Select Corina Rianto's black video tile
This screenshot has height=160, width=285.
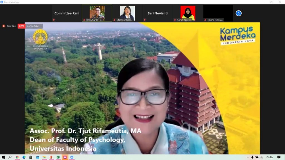coord(218,13)
